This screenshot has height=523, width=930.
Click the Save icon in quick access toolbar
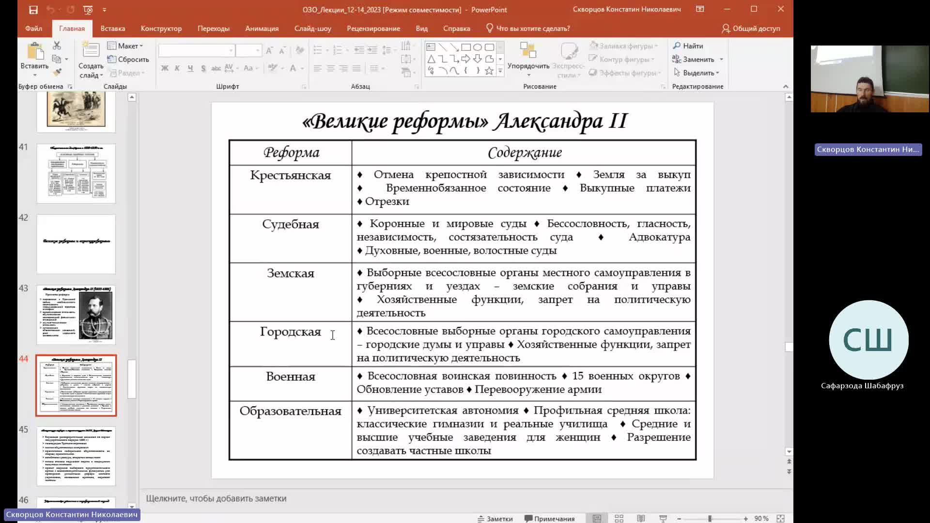point(33,10)
